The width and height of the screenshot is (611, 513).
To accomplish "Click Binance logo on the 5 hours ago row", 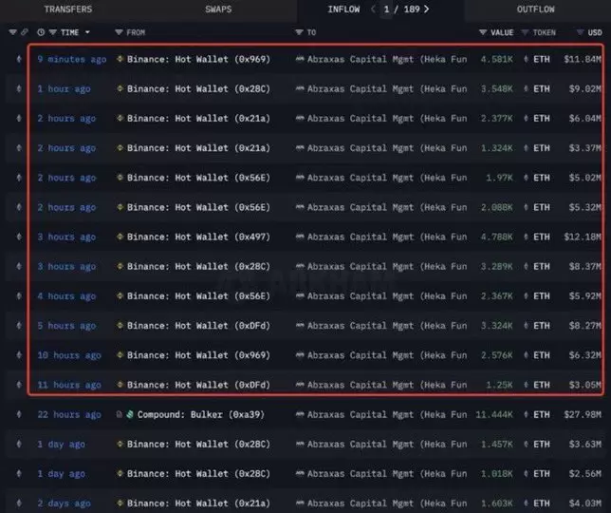I will coord(120,325).
